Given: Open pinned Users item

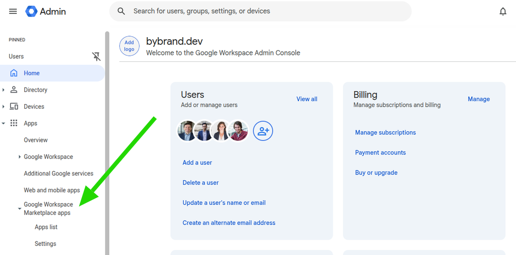Looking at the screenshot, I should point(16,56).
